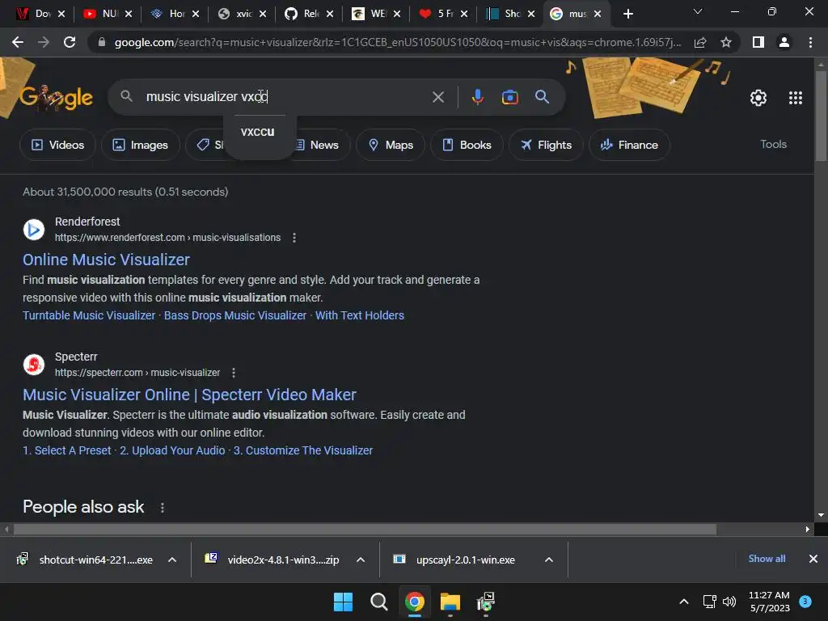The height and width of the screenshot is (621, 828).
Task: Click the browser forward arrow
Action: point(44,42)
